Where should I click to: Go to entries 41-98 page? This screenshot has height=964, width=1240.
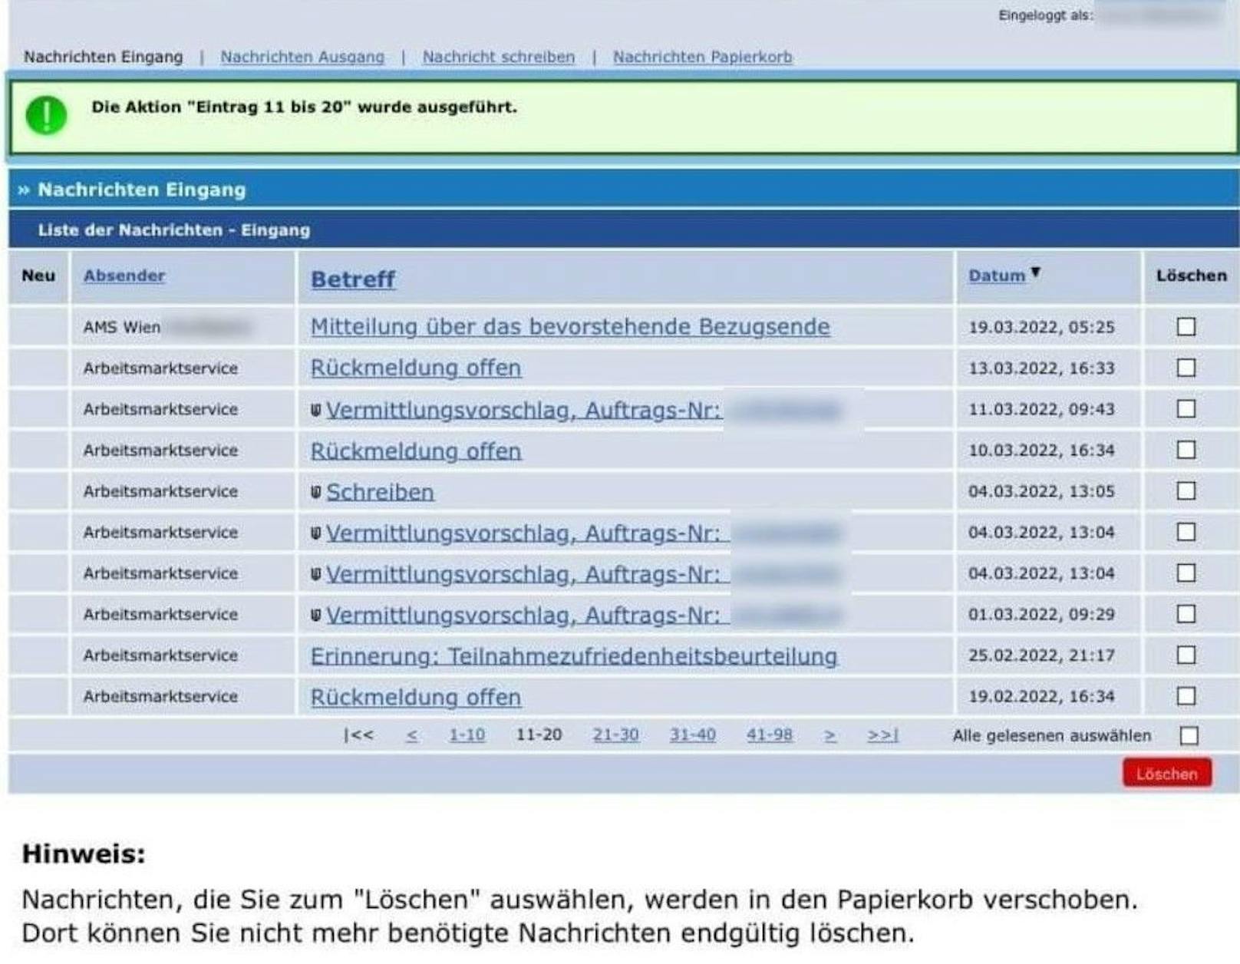coord(770,735)
